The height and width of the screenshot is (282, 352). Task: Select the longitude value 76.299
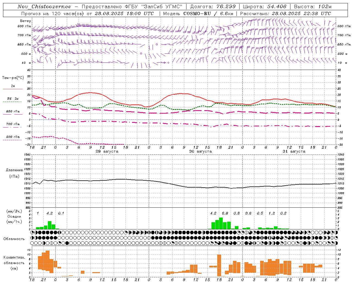(x=226, y=7)
